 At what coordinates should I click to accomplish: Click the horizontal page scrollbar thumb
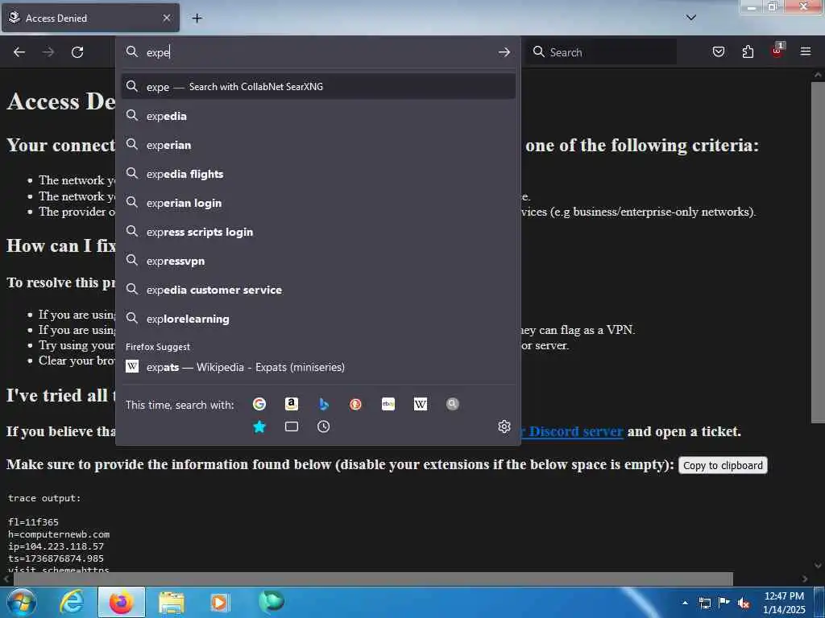[x=372, y=579]
